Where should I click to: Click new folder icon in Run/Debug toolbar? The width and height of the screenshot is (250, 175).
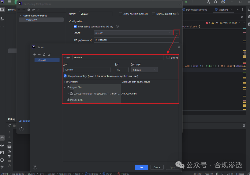pos(33,10)
